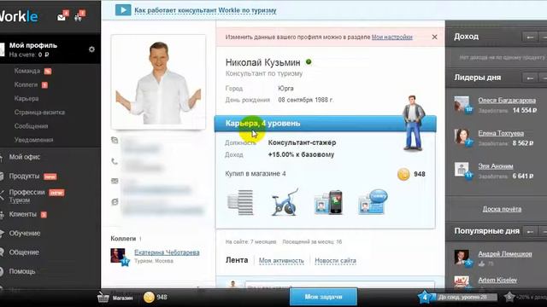Switch to Новости сайта tab
This screenshot has height=307, width=547.
point(335,261)
